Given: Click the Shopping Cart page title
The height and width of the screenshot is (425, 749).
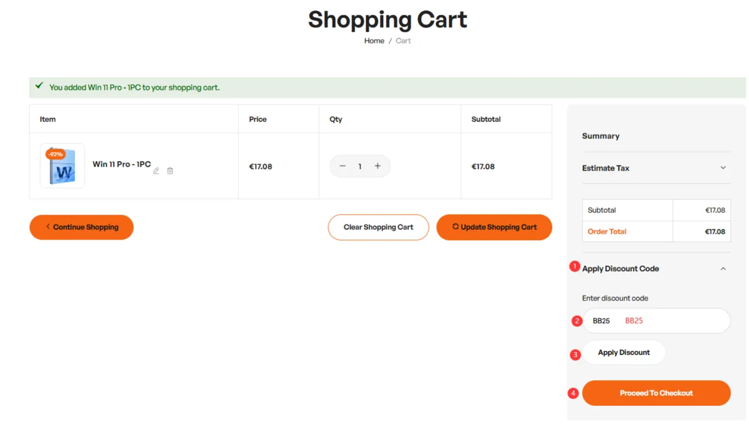Looking at the screenshot, I should (x=387, y=20).
